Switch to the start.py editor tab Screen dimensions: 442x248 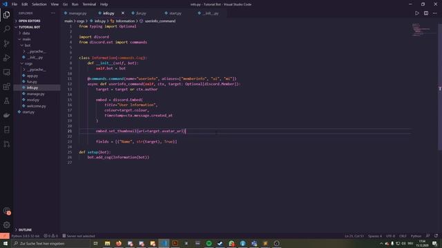175,13
